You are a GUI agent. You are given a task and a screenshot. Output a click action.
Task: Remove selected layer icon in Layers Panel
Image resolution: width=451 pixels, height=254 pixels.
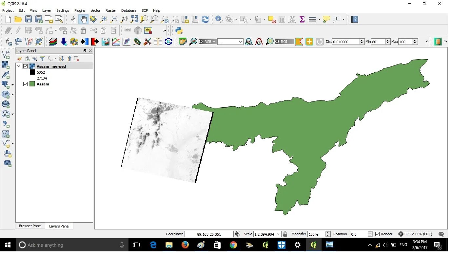click(x=76, y=59)
